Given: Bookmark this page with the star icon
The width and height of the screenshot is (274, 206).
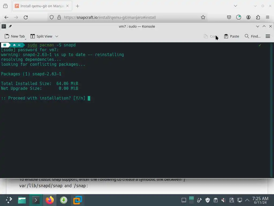Looking at the screenshot, I should (x=203, y=17).
